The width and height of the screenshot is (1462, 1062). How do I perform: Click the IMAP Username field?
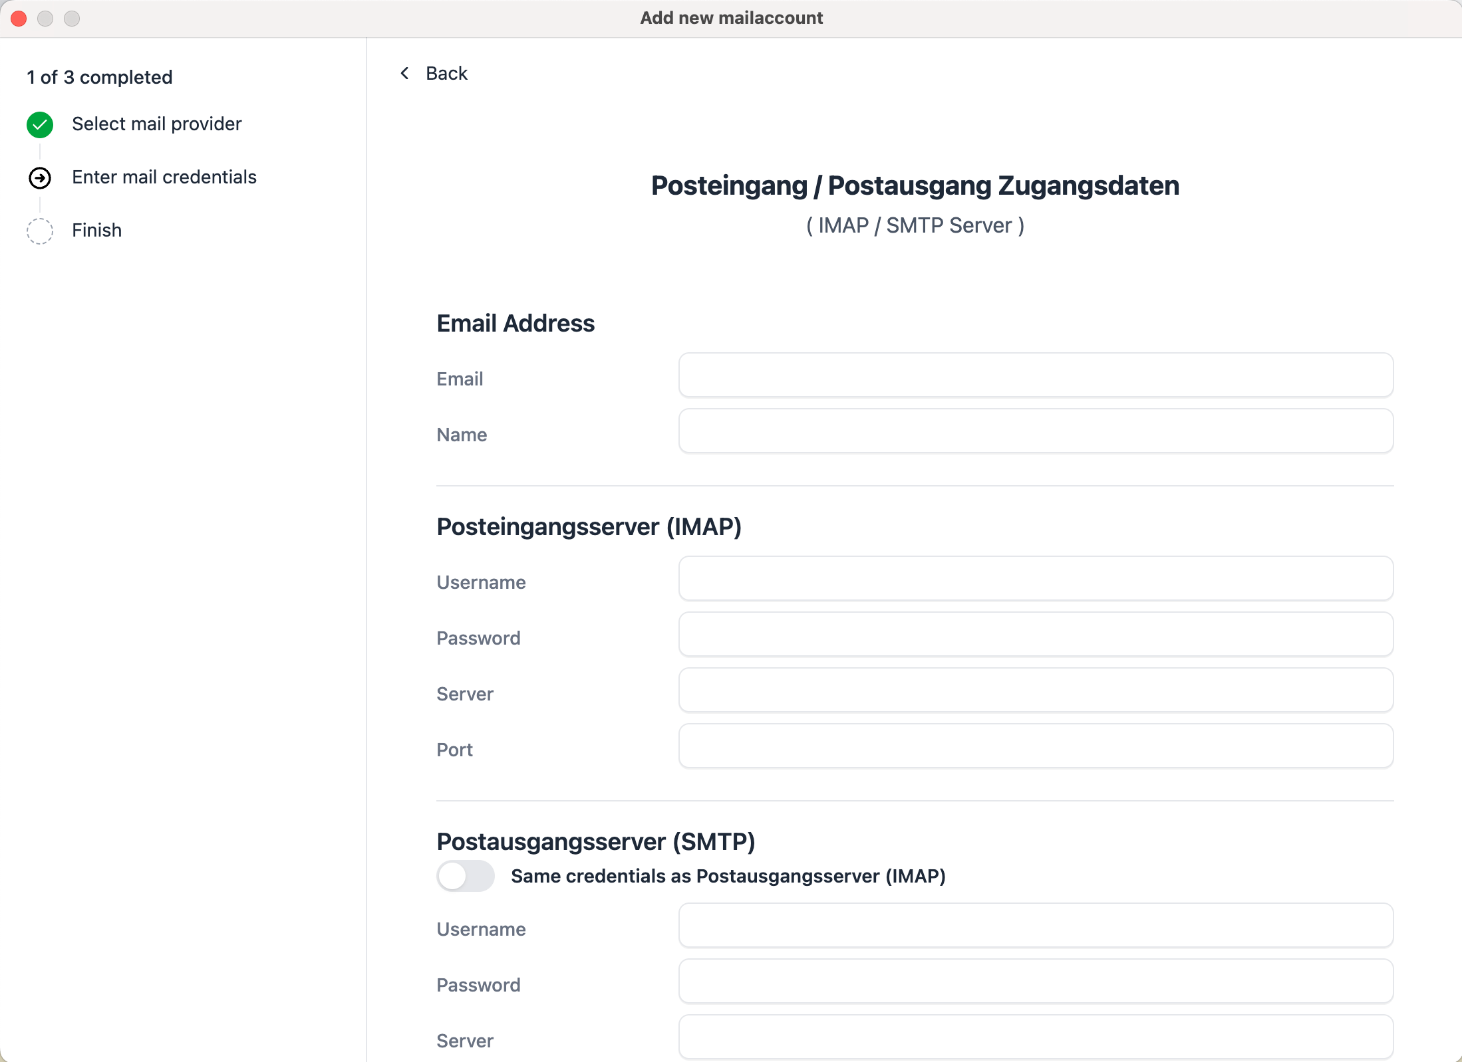(x=1035, y=579)
